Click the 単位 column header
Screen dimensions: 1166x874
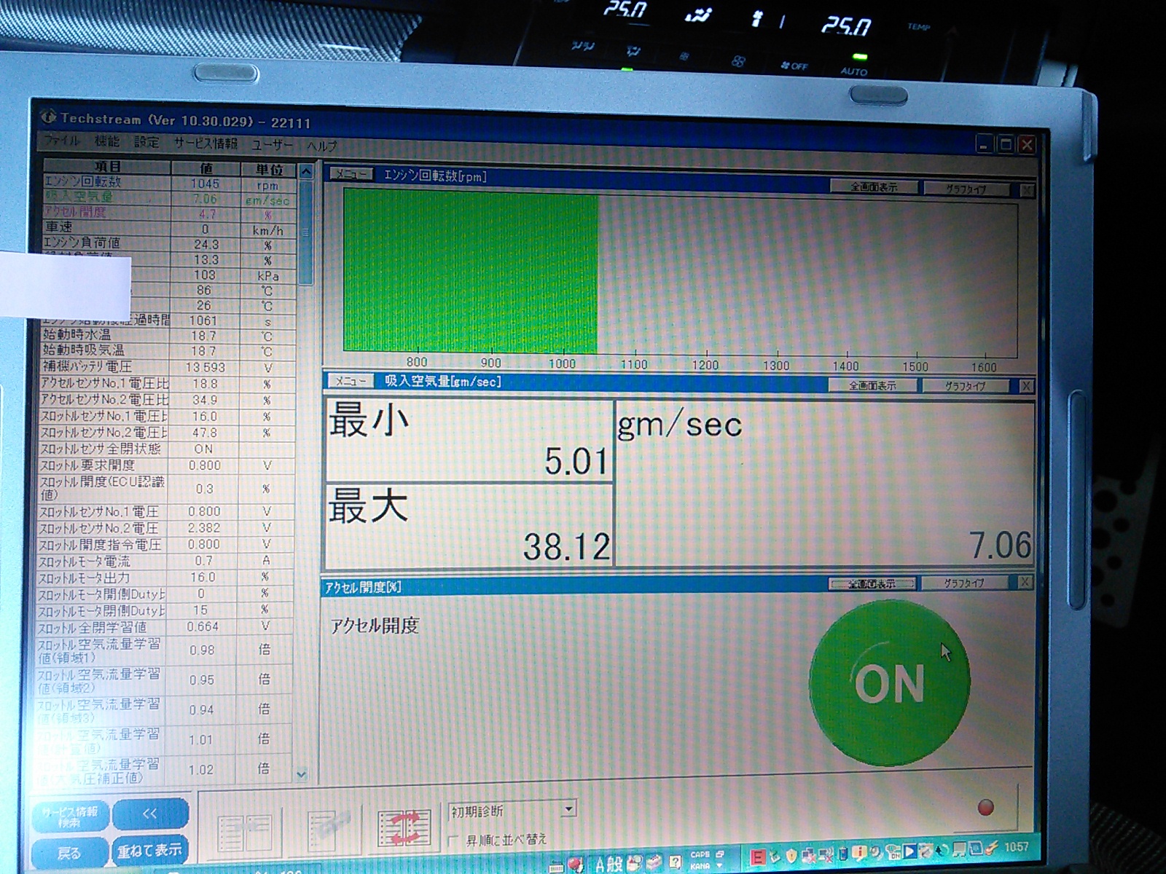point(269,170)
